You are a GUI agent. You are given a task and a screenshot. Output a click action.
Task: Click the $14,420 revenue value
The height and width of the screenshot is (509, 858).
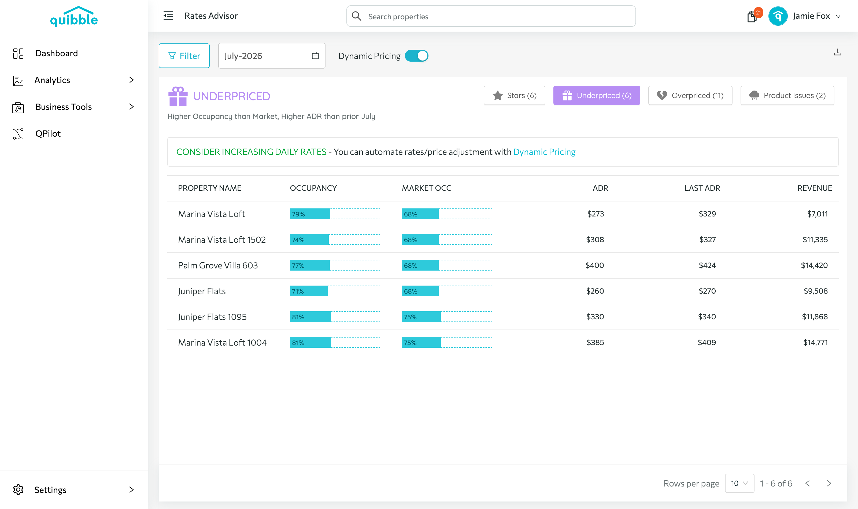(x=814, y=265)
